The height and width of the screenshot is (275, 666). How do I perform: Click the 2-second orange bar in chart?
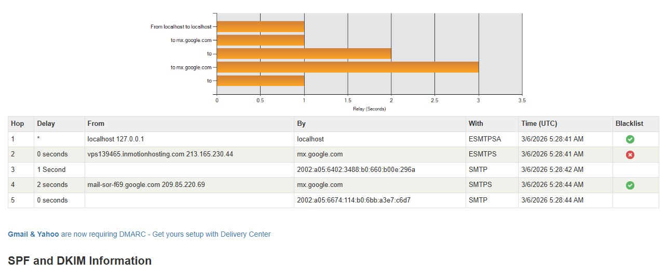click(x=304, y=53)
